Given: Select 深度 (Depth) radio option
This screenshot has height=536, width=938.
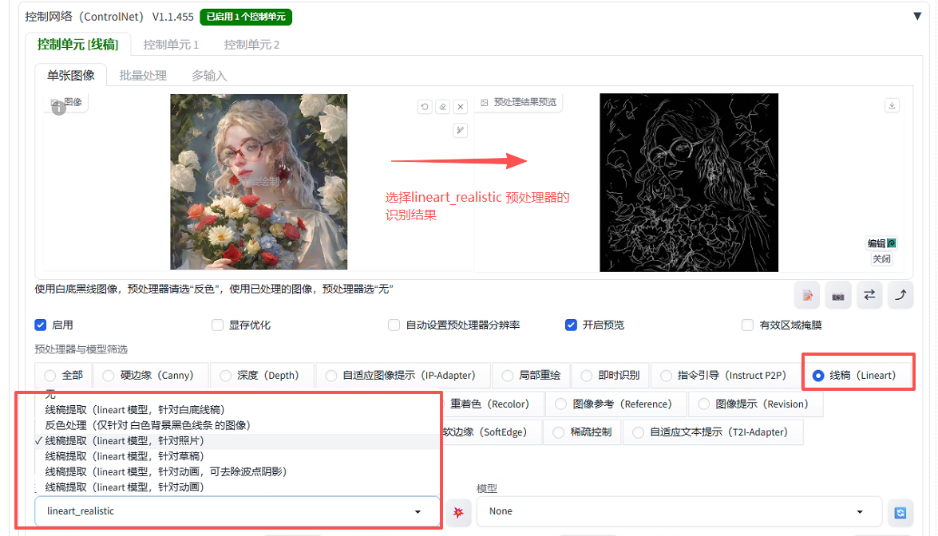Looking at the screenshot, I should click(263, 375).
